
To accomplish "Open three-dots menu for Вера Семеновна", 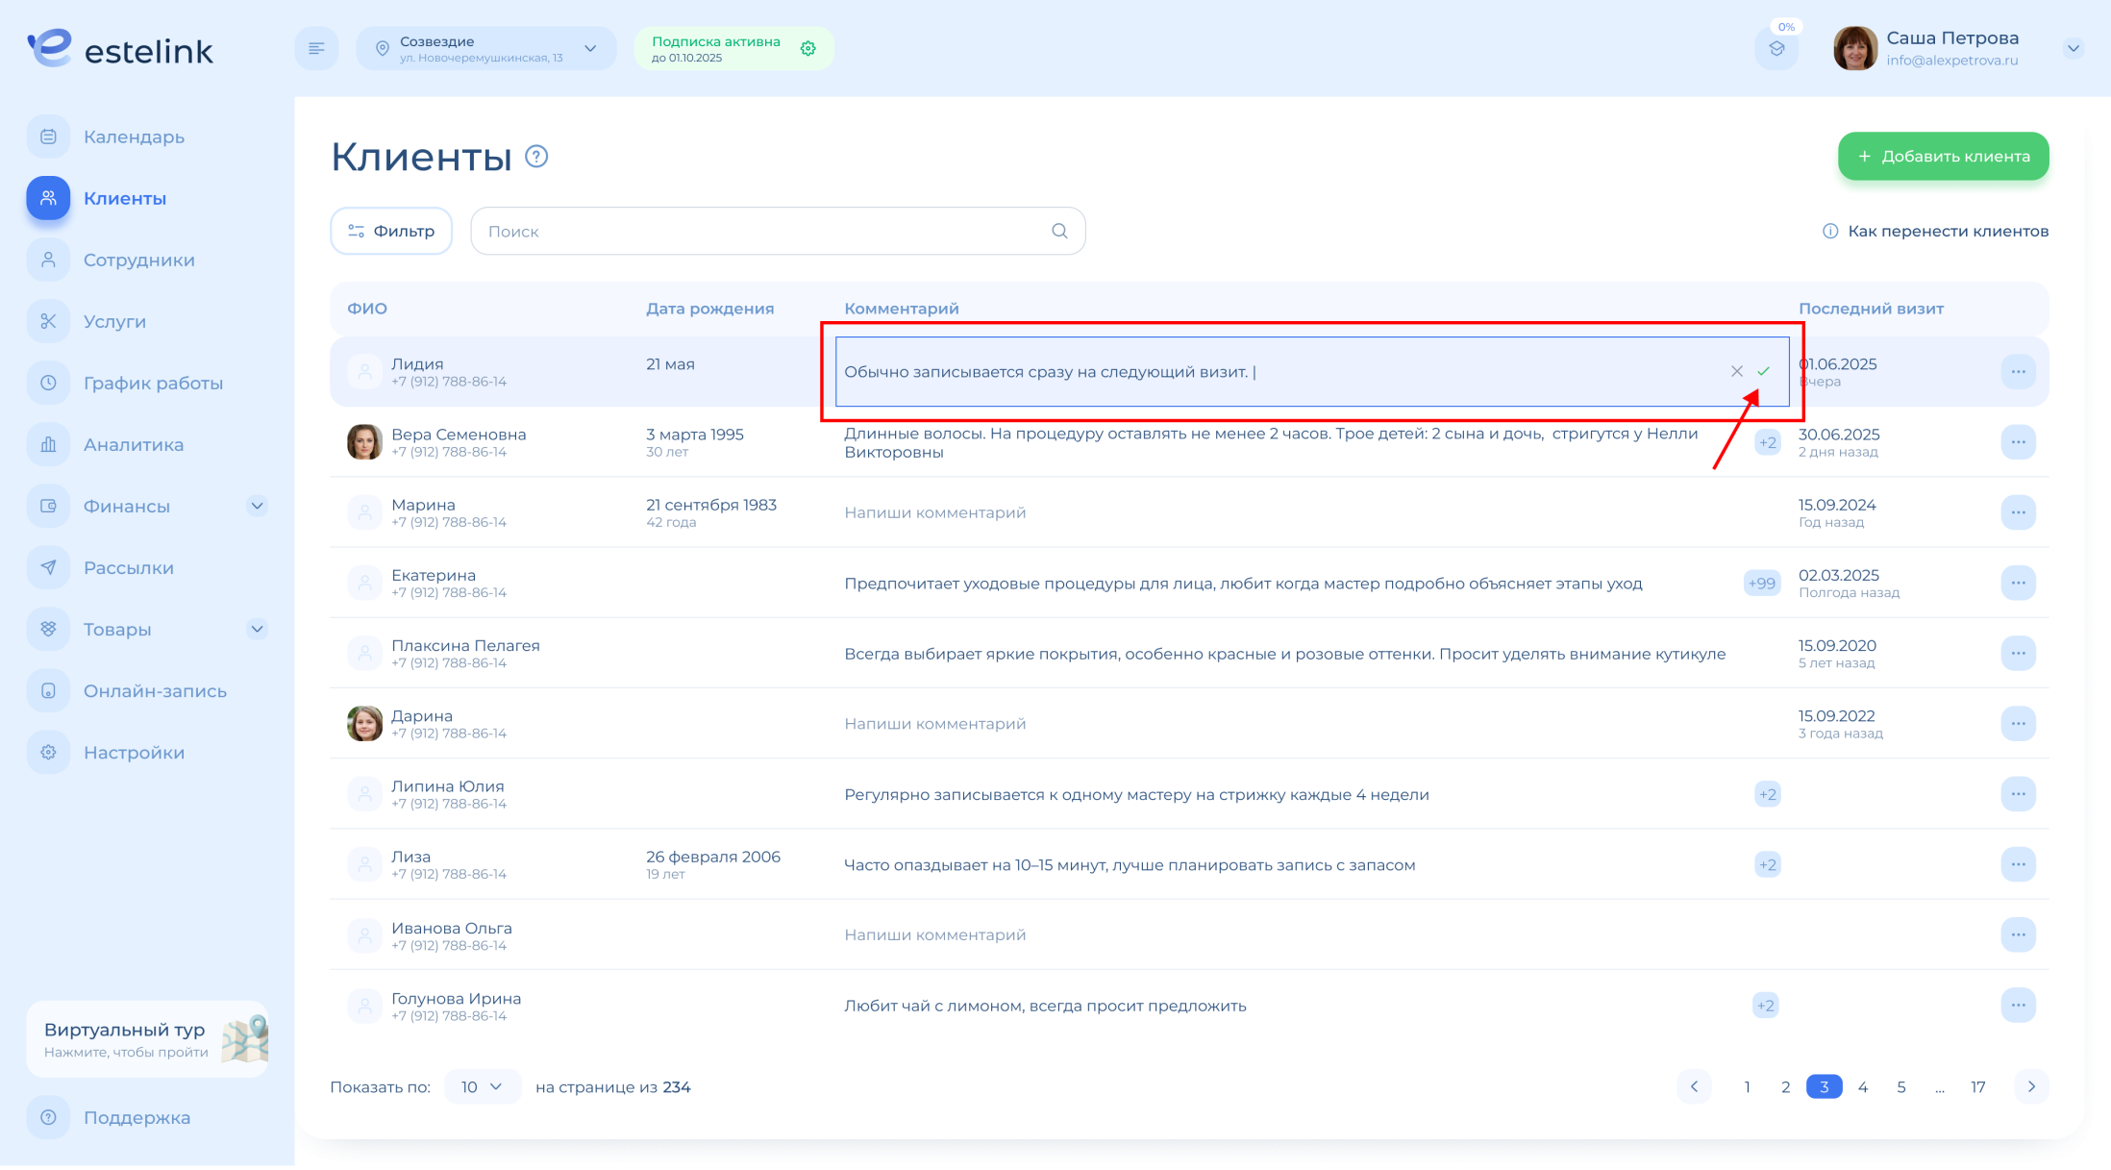I will 2018,442.
